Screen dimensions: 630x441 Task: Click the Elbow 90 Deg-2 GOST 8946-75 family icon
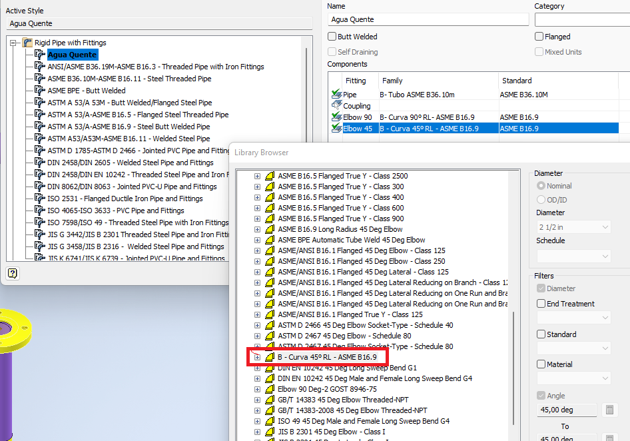point(270,389)
